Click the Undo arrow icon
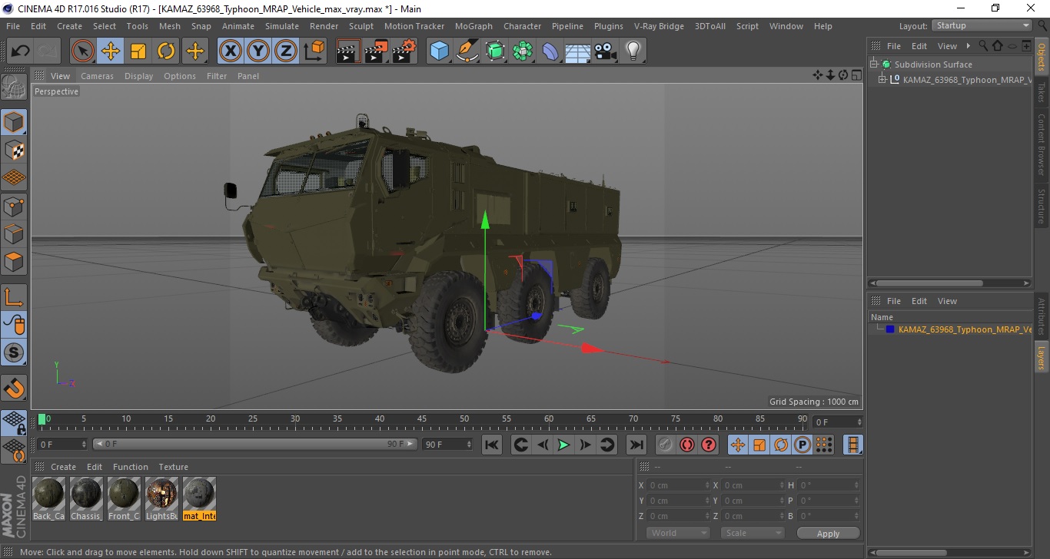The height and width of the screenshot is (559, 1050). coord(21,51)
